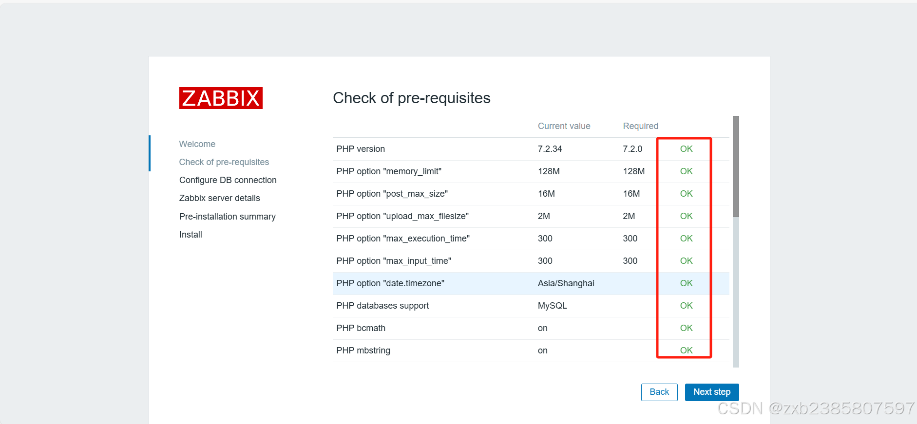Click the ZABBIX logo

click(x=220, y=98)
